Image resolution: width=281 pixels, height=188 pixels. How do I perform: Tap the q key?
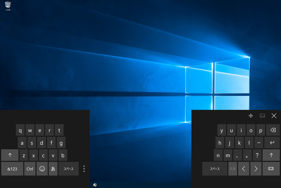[20, 130]
